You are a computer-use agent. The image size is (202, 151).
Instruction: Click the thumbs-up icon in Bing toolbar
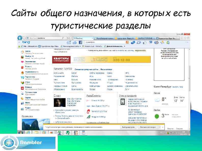(x=145, y=43)
